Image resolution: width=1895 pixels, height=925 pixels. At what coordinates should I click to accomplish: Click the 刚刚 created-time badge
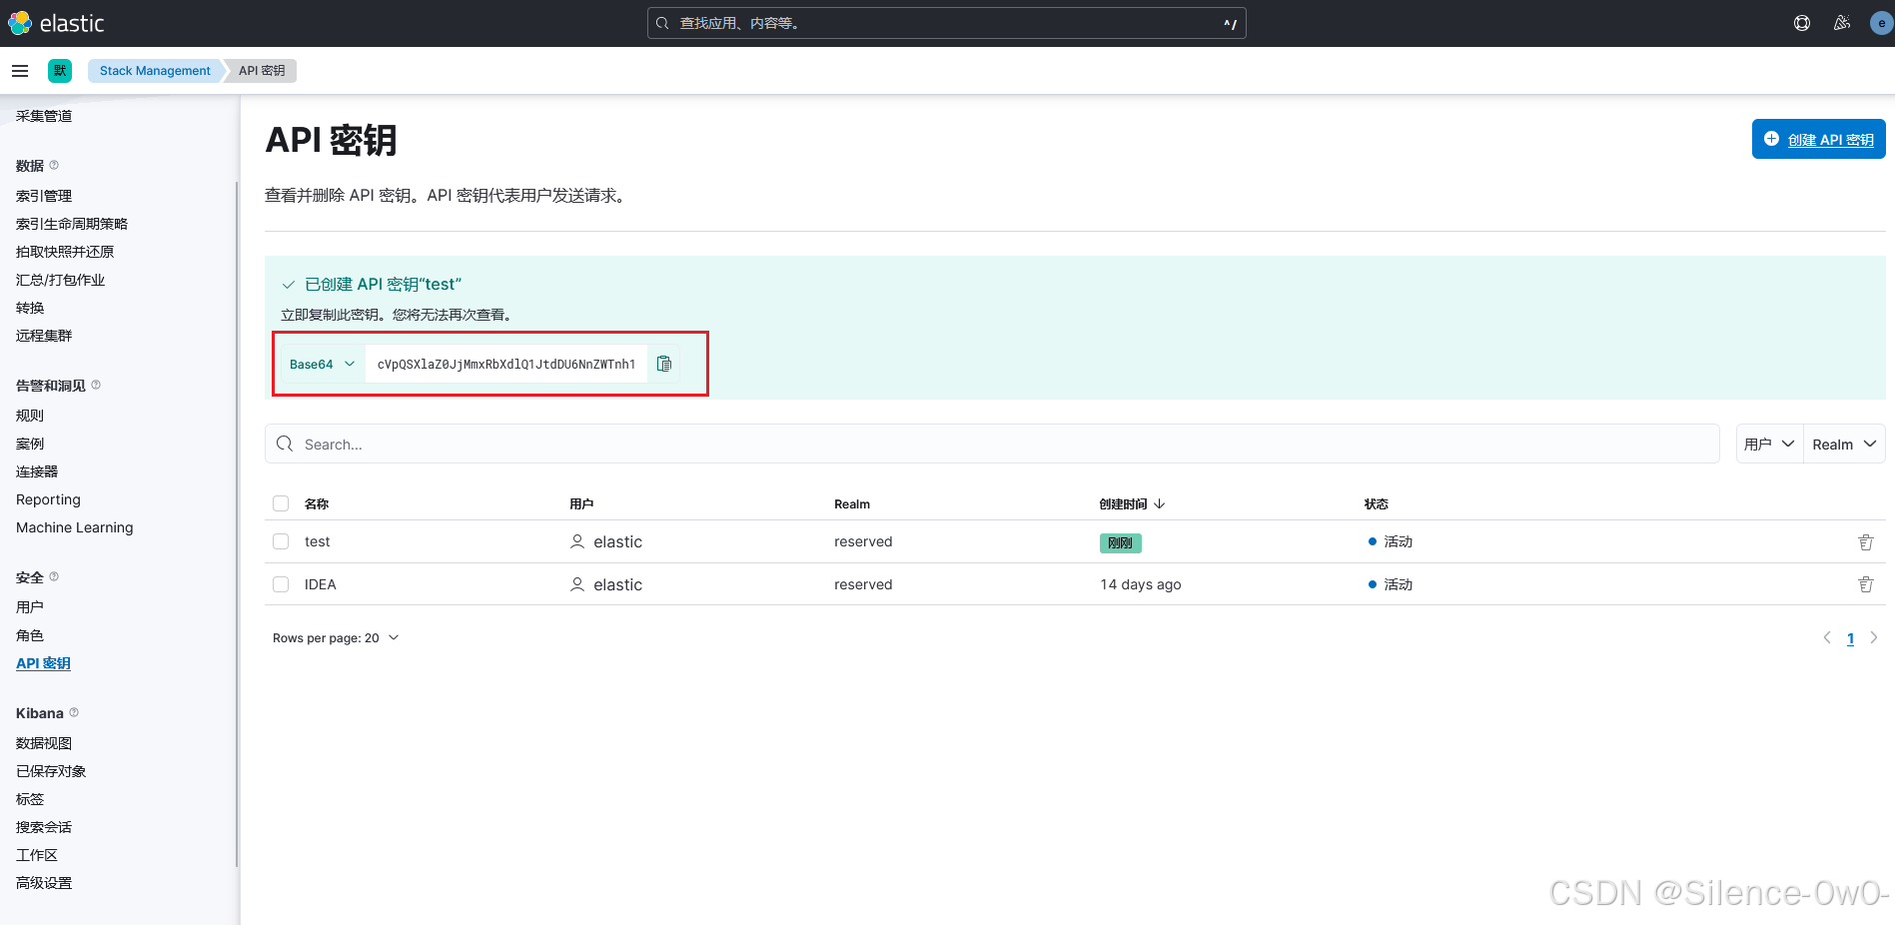pyautogui.click(x=1120, y=543)
